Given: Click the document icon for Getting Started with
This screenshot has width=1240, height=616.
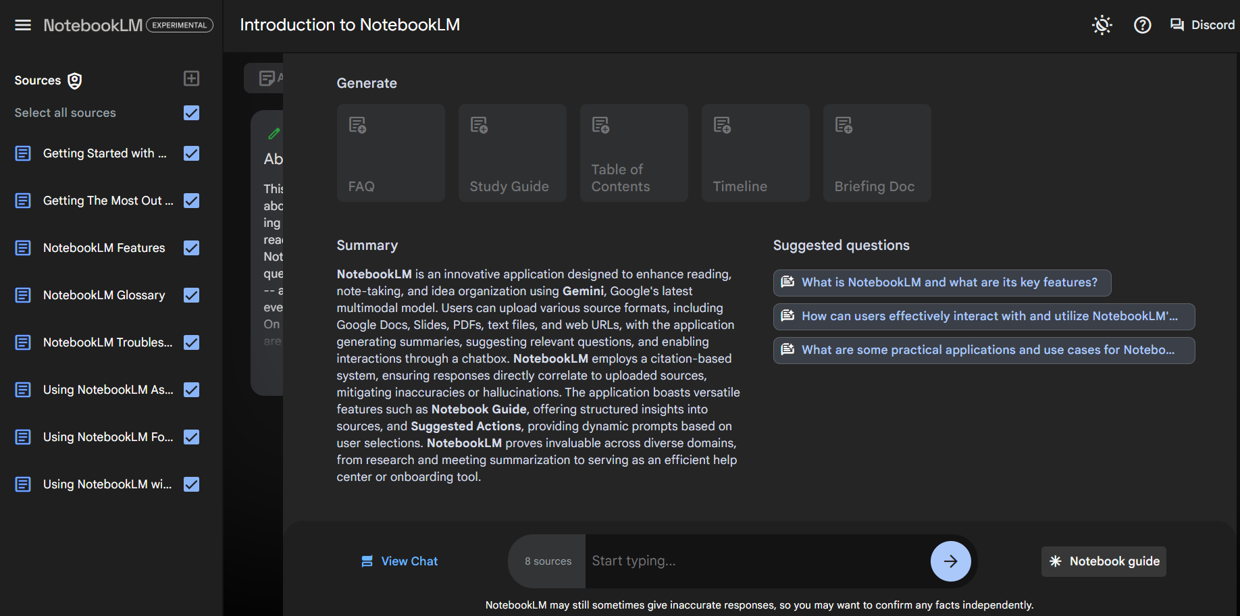Looking at the screenshot, I should click(x=23, y=153).
